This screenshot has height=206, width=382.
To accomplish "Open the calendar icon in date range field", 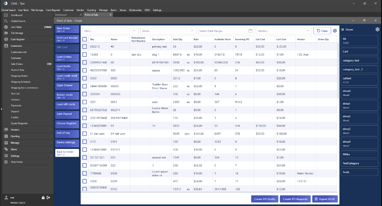I will coord(250,31).
